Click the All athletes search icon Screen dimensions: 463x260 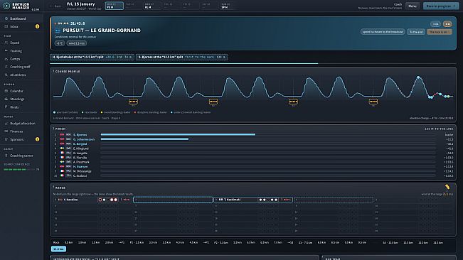pos(6,75)
